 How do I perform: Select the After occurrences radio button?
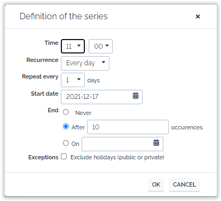(x=66, y=127)
